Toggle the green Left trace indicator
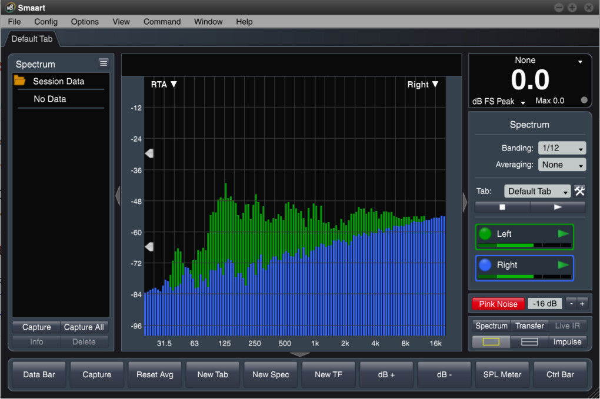600x399 pixels. pyautogui.click(x=485, y=233)
